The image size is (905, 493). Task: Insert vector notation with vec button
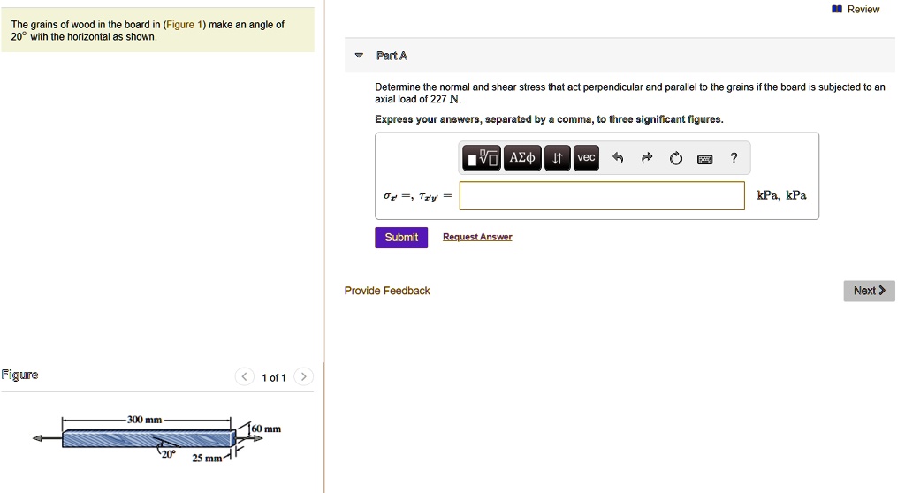point(586,158)
